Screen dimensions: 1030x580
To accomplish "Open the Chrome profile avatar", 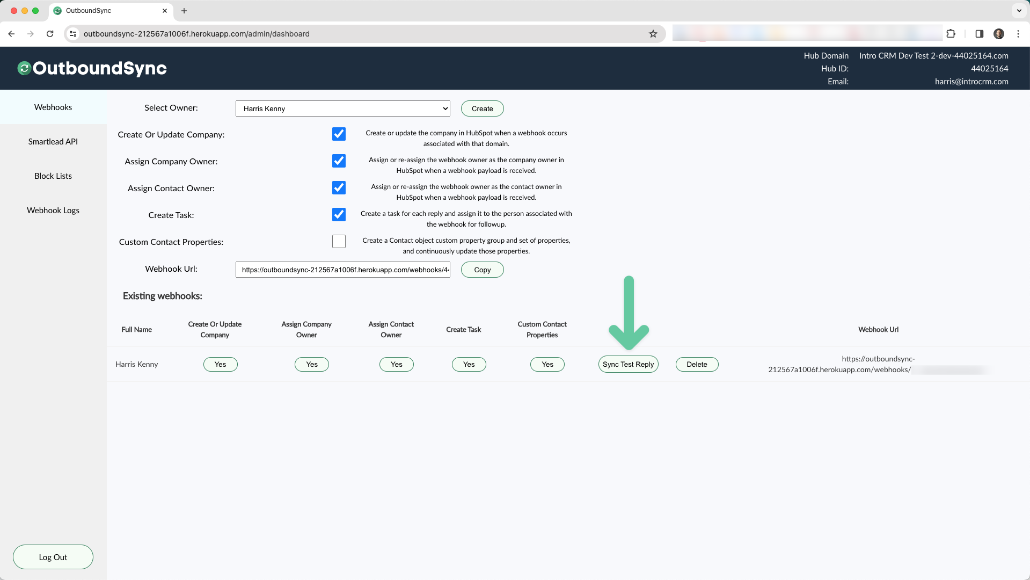I will point(999,34).
